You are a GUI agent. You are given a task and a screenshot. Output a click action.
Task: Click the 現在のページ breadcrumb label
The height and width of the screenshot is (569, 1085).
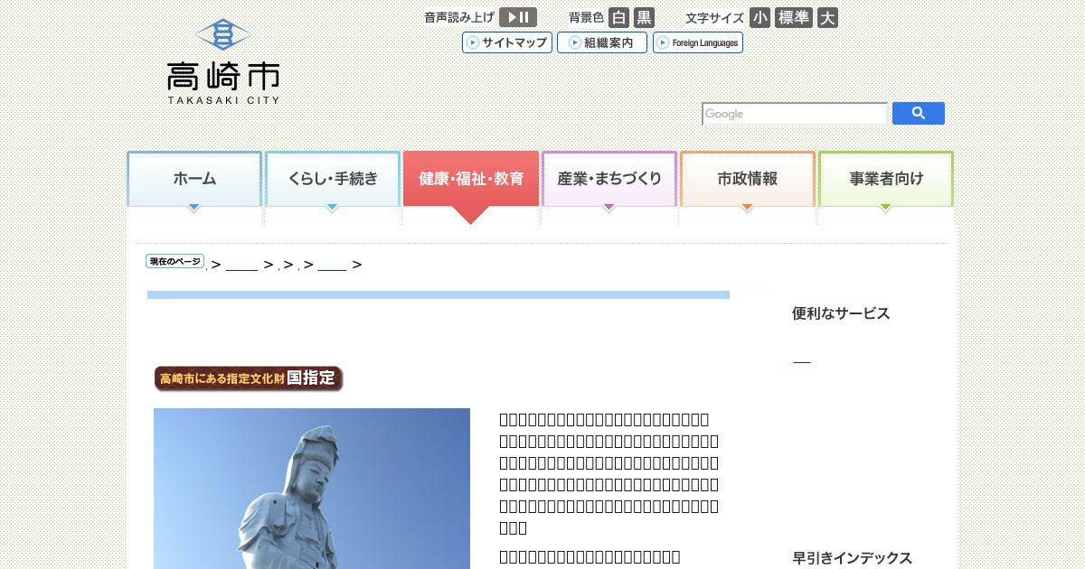(175, 261)
